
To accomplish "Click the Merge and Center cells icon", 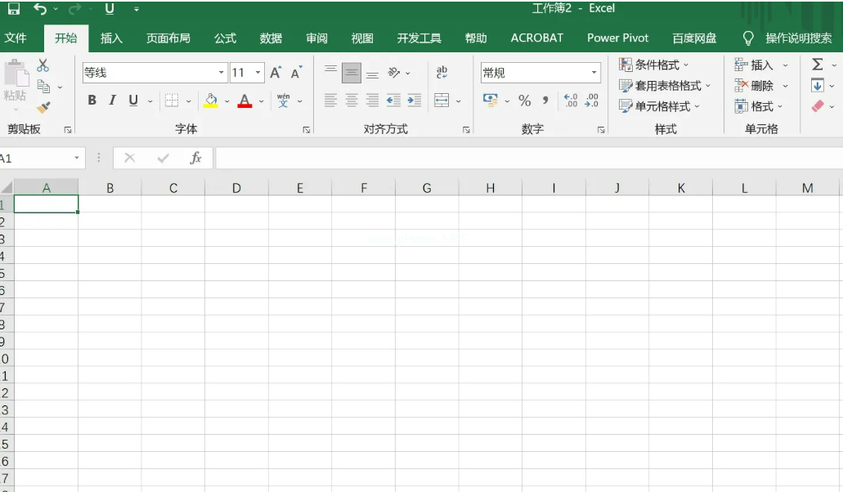I will (442, 101).
